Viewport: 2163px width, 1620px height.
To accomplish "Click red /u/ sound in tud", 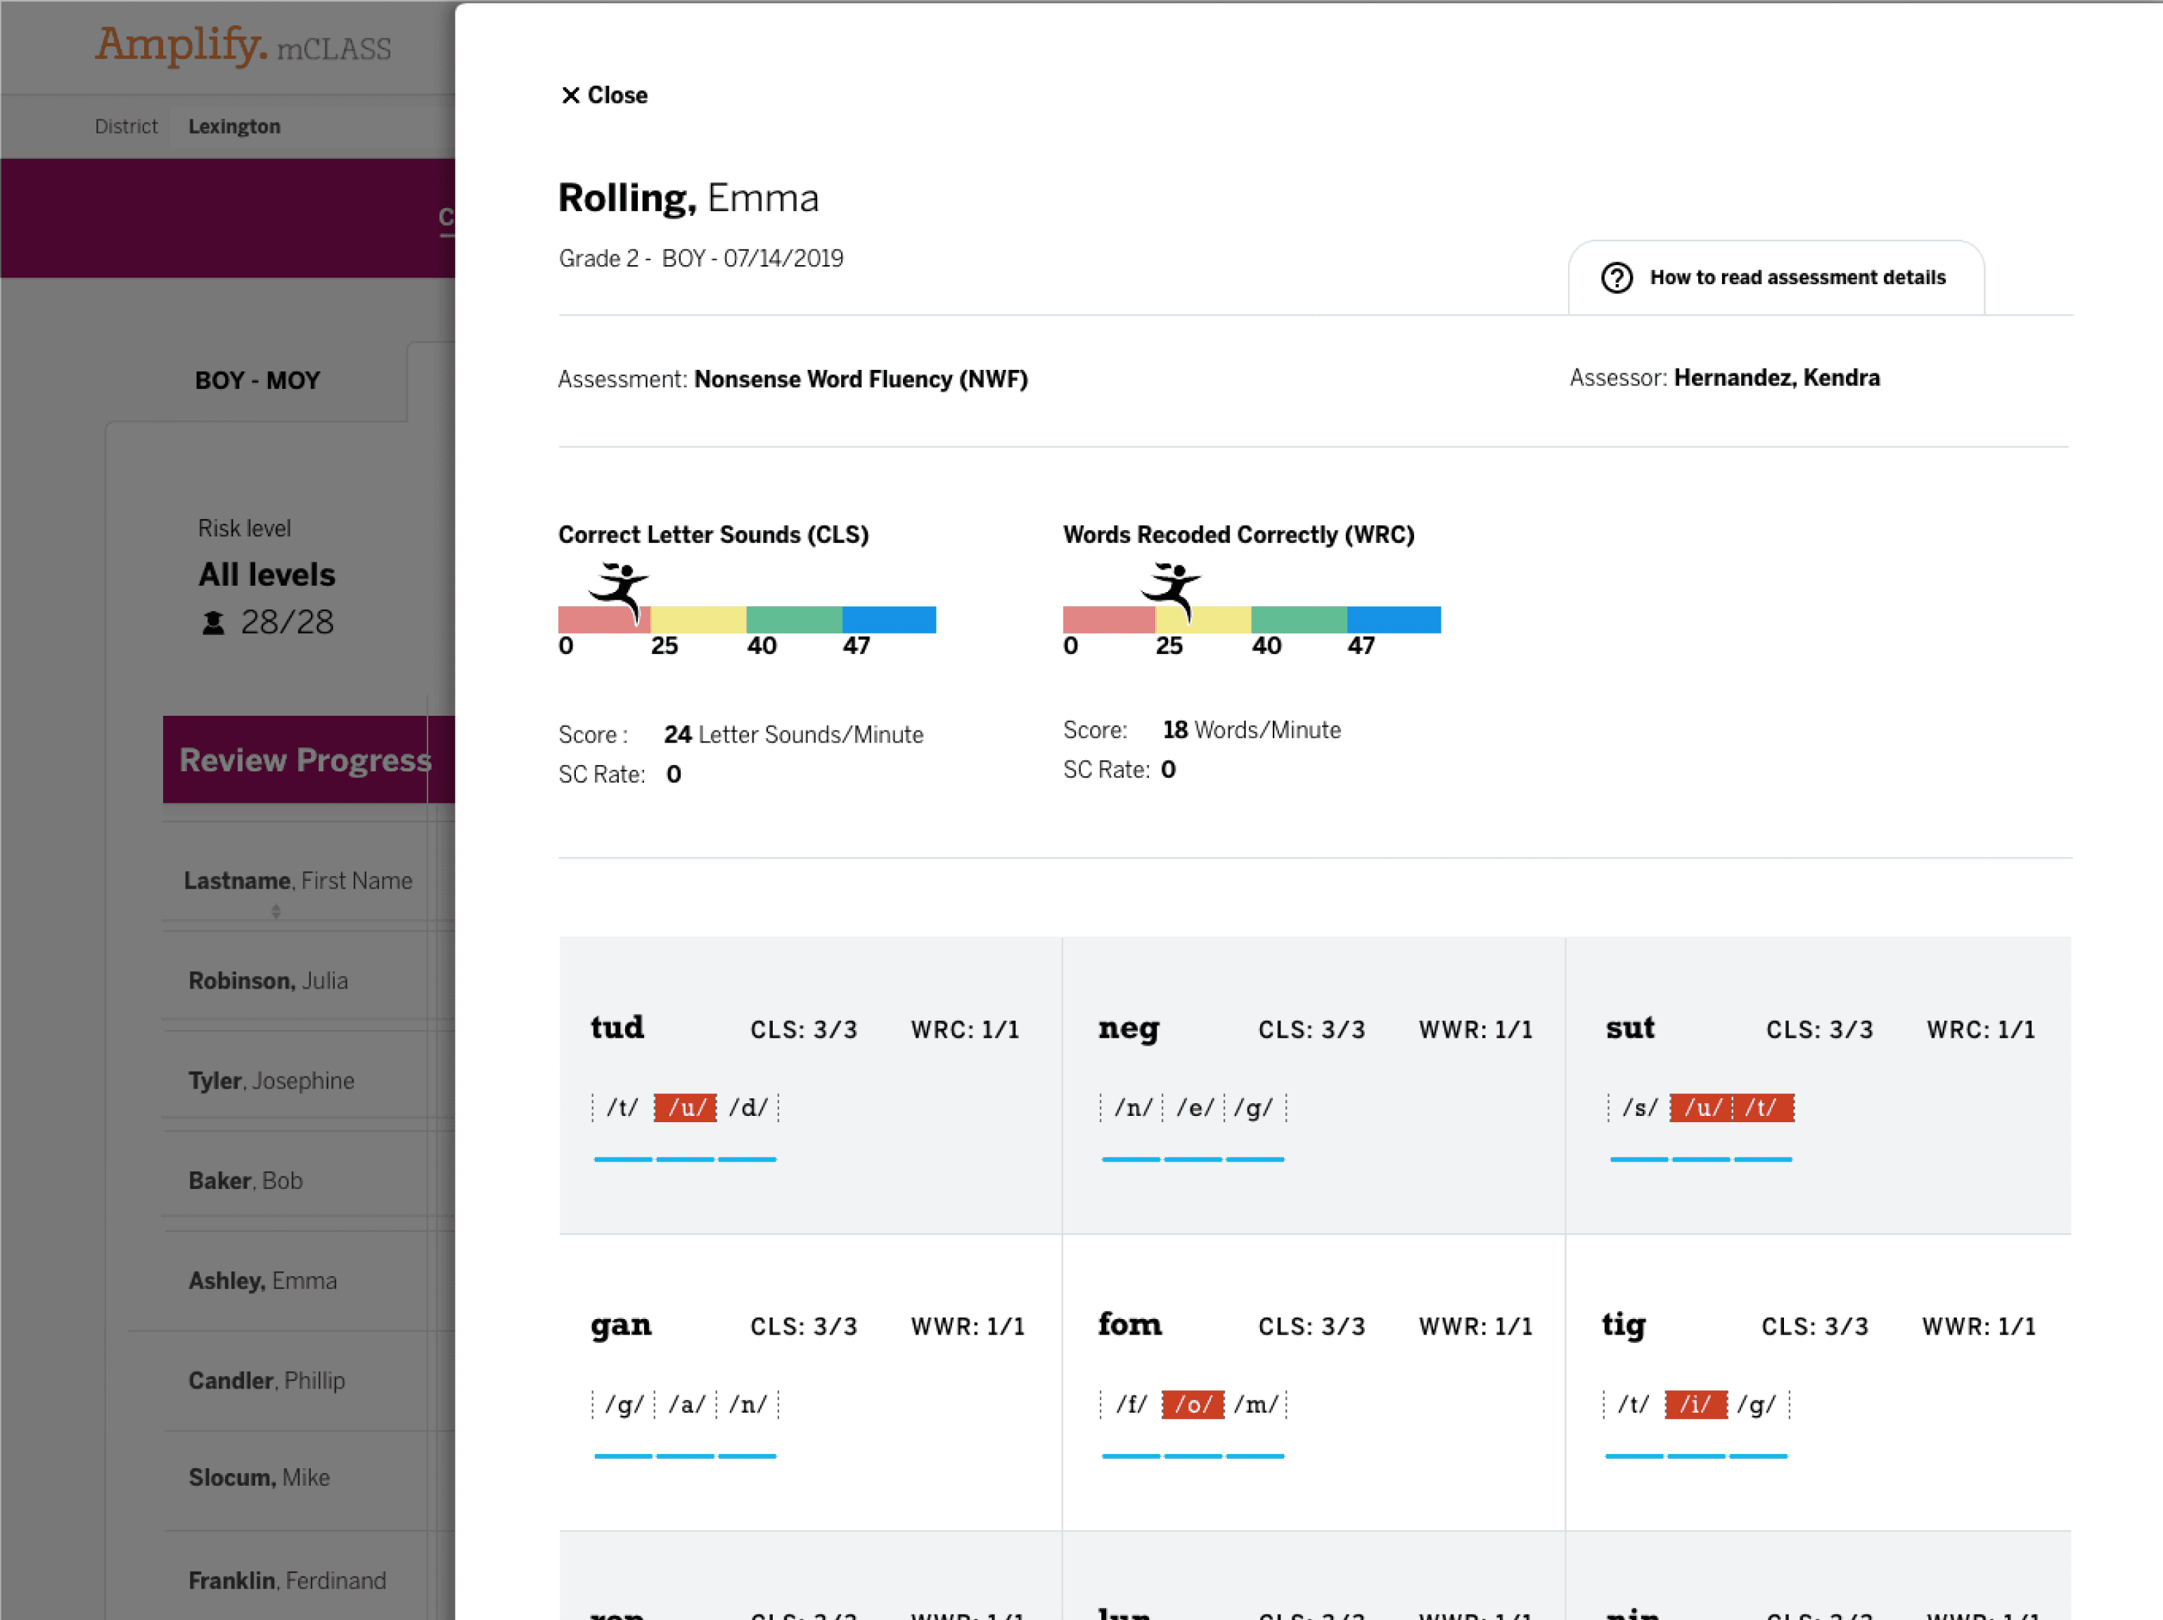I will pyautogui.click(x=684, y=1107).
